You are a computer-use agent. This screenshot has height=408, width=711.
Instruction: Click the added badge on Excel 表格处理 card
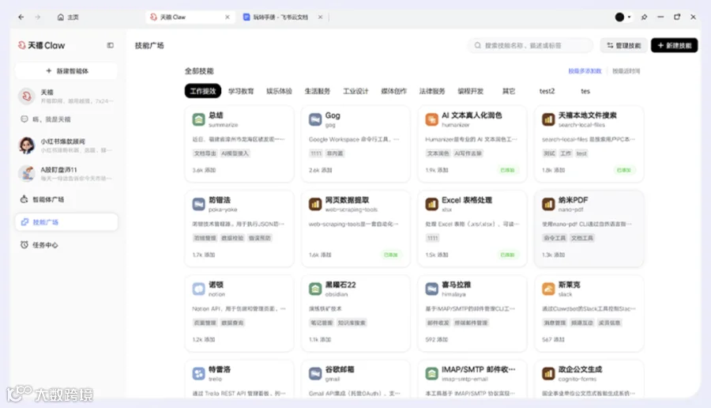click(507, 255)
